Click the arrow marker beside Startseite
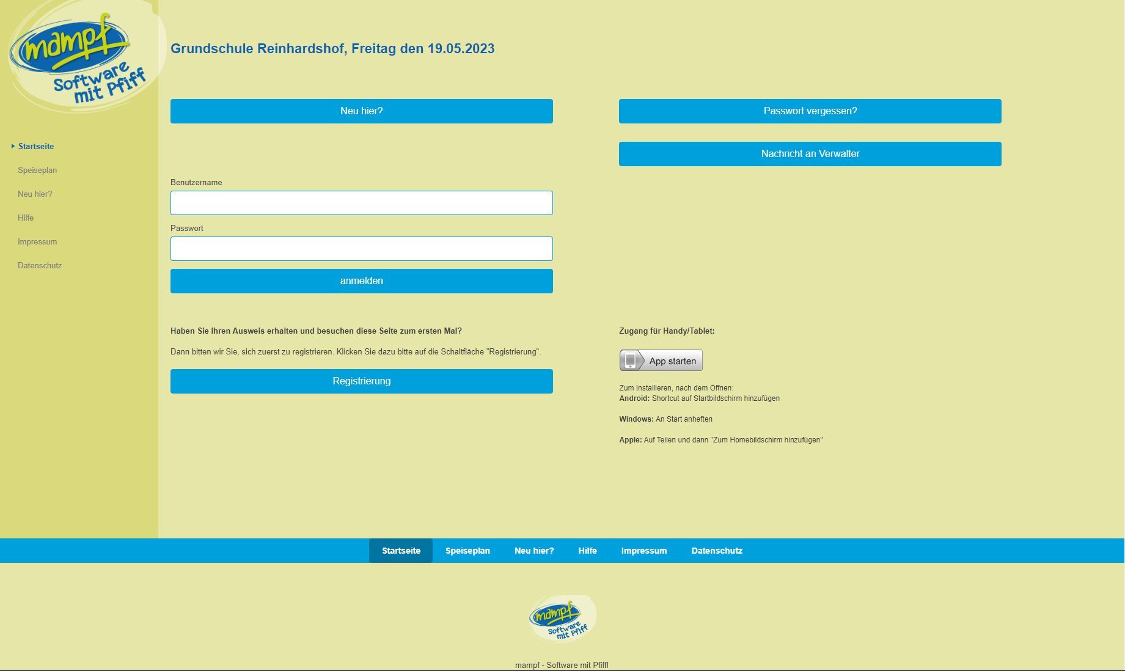Screen dimensions: 1125x671 click(x=12, y=146)
